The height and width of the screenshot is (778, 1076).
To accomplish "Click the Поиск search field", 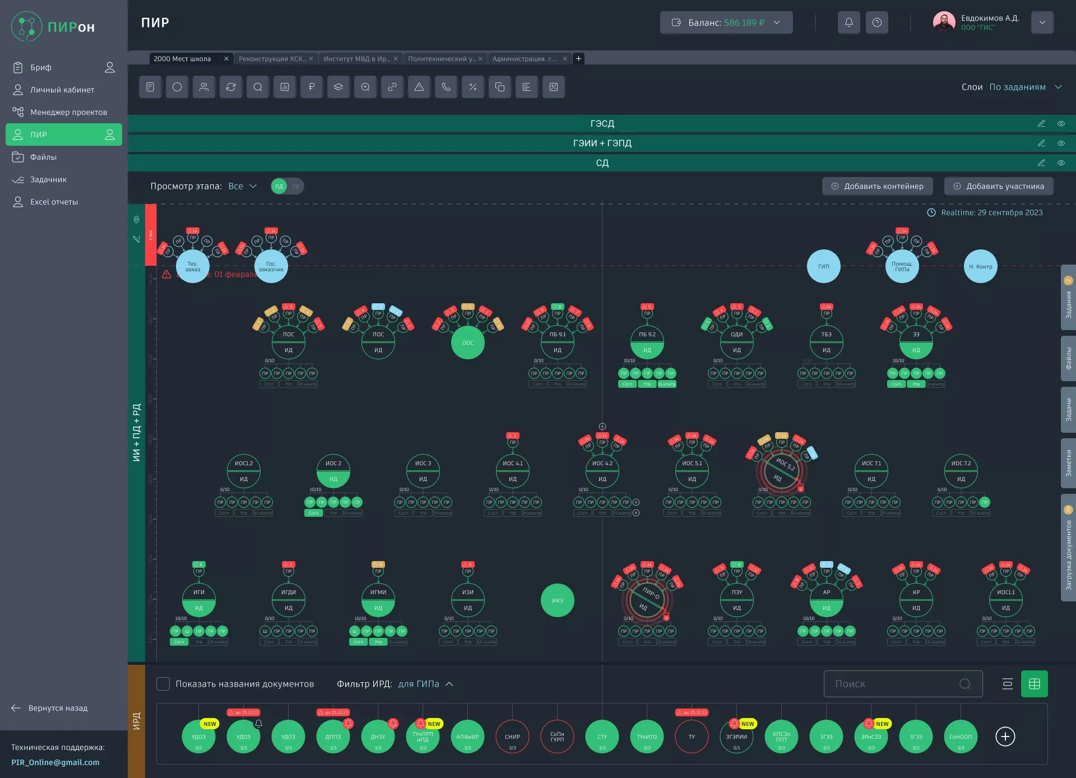I will point(896,684).
